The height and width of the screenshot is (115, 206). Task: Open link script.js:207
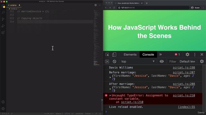(x=184, y=73)
